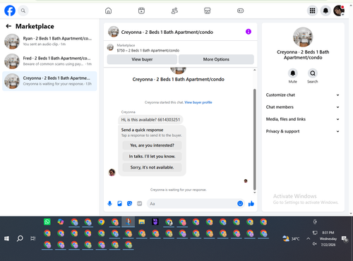Click the back arrow beside Marketplace
The height and width of the screenshot is (261, 353).
8,26
